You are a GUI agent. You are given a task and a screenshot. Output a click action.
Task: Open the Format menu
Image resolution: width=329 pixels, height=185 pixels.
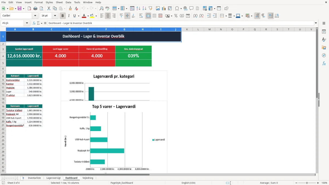pyautogui.click(x=38, y=2)
